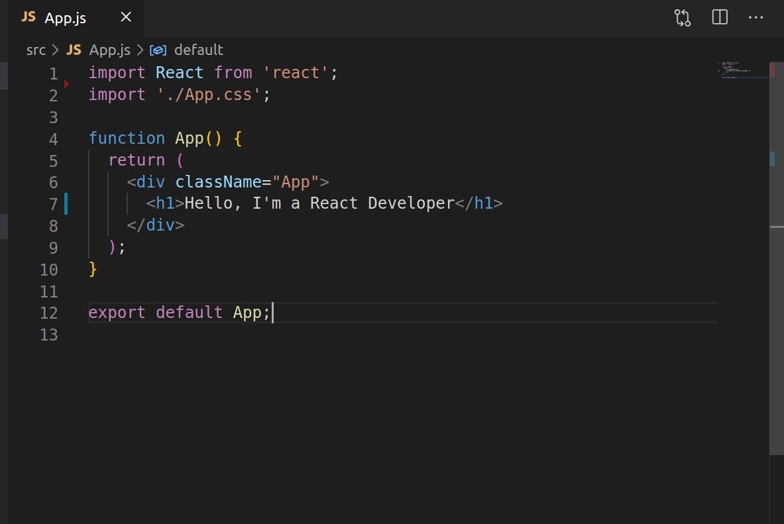This screenshot has height=524, width=784.
Task: Place the cursor after export default App;
Action: [274, 313]
